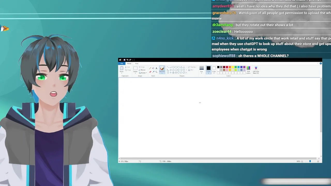Open the shape Outline dropdown
The height and width of the screenshot is (186, 331).
[x=192, y=67]
